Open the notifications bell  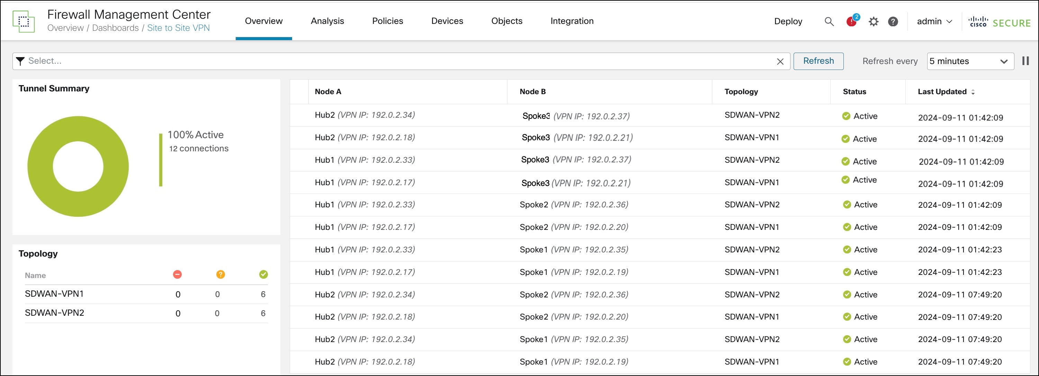click(x=851, y=21)
